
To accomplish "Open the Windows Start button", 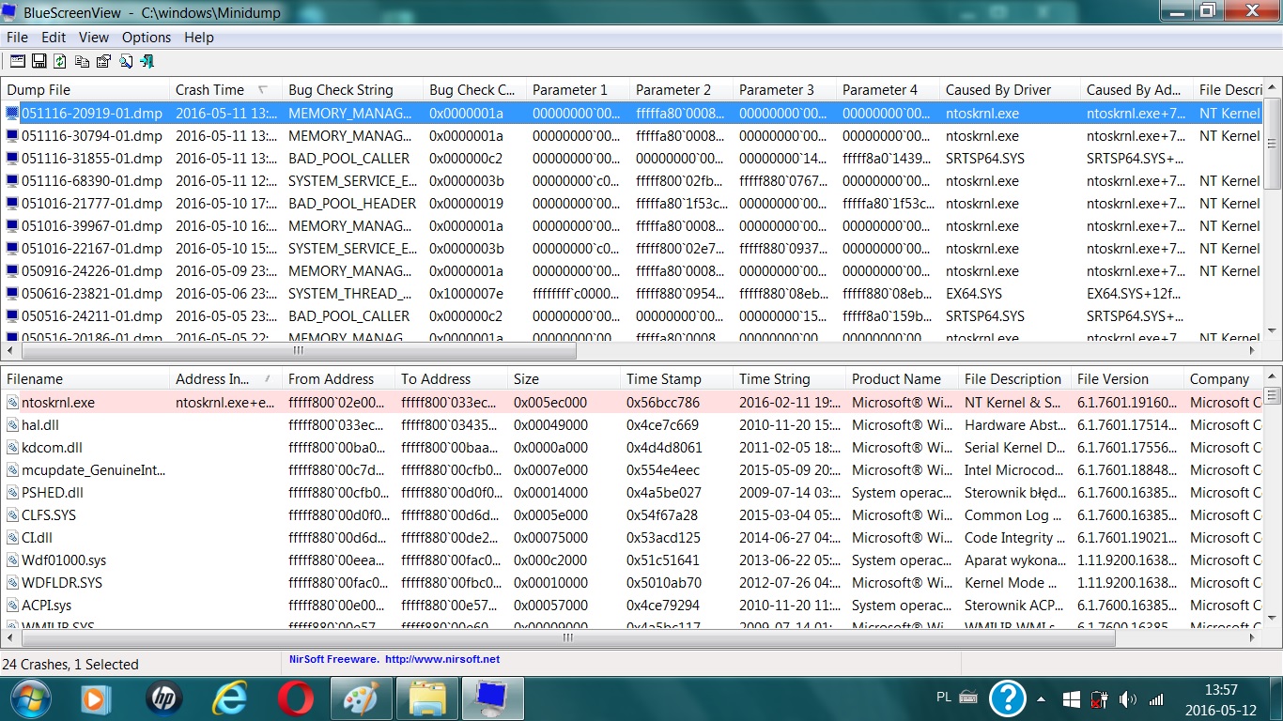I will tap(29, 698).
